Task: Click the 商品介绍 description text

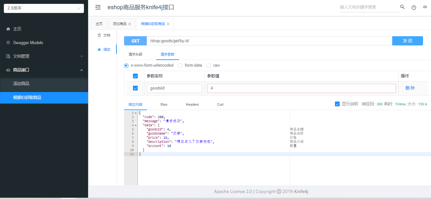Action: (x=297, y=142)
